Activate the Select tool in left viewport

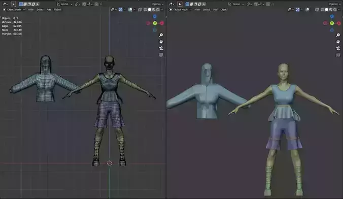(13, 4)
